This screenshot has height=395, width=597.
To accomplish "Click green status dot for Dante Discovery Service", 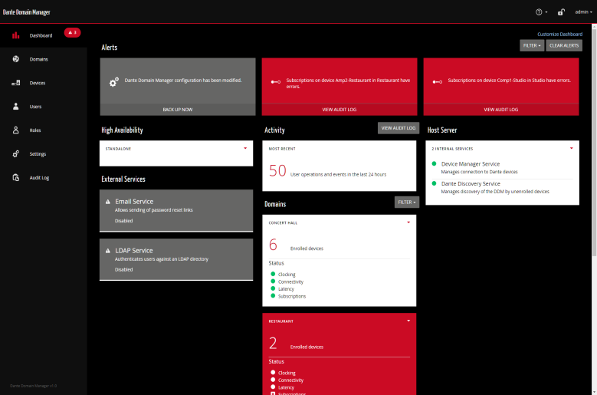I will [434, 183].
